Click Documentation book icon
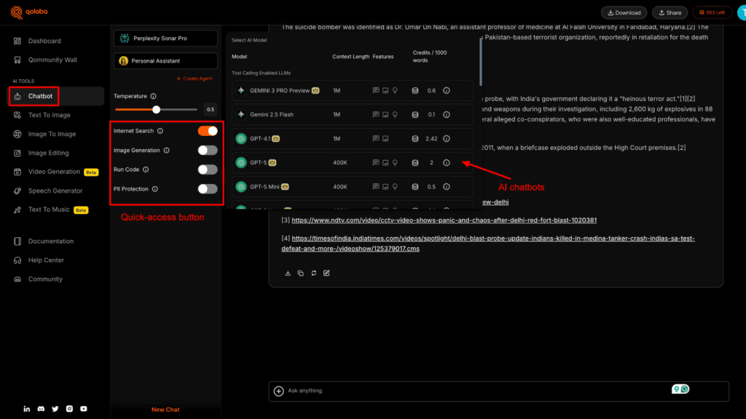746x419 pixels. (x=17, y=242)
